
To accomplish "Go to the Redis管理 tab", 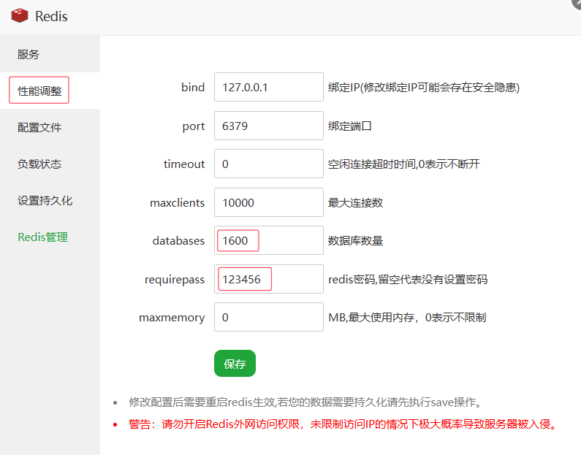I will coord(42,237).
